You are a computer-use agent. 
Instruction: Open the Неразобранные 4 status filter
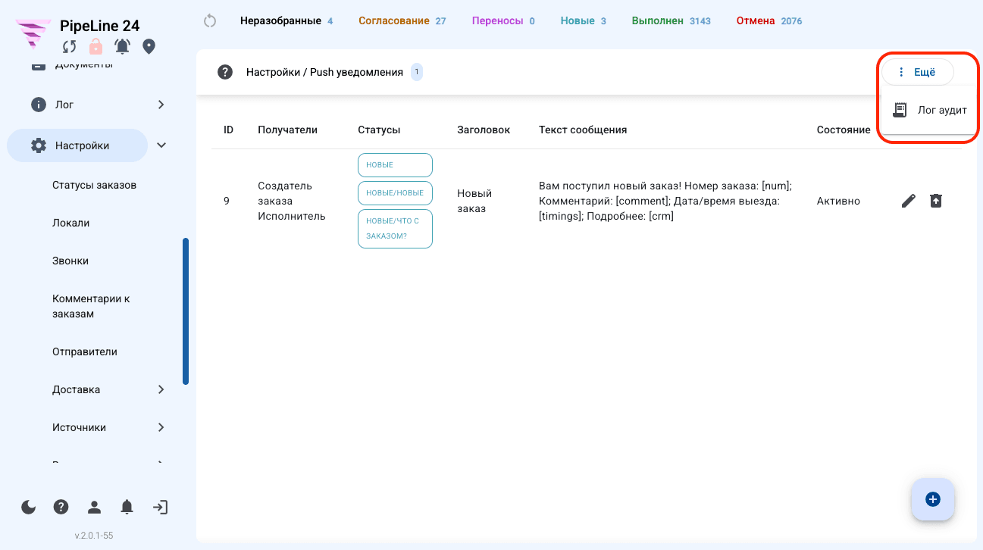[x=286, y=20]
